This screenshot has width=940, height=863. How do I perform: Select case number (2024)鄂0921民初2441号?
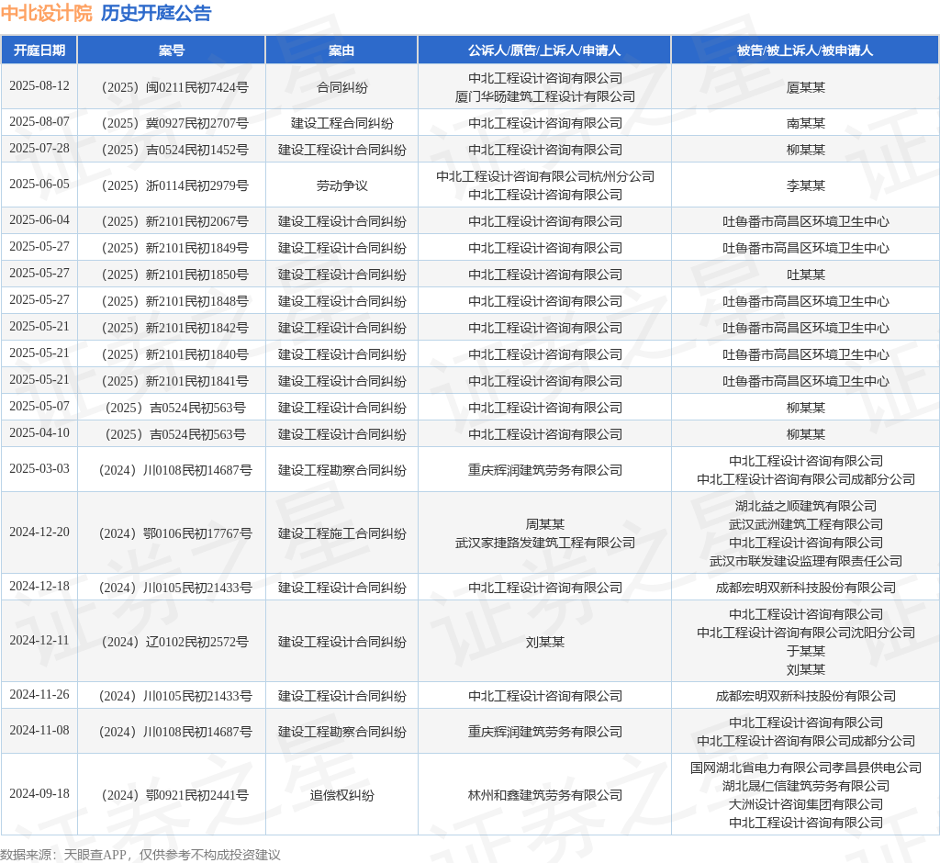point(172,795)
